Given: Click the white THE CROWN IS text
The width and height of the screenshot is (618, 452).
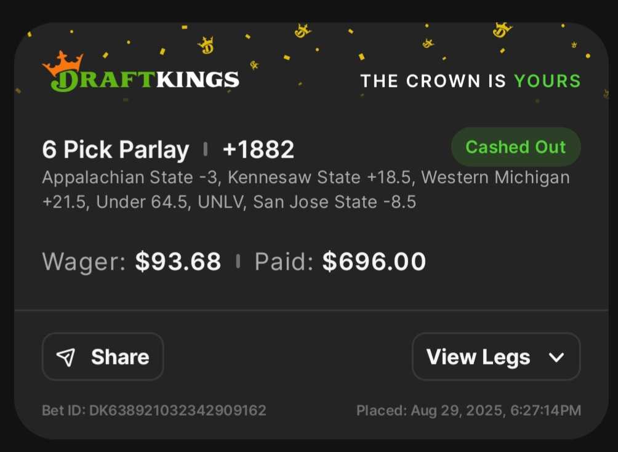Looking at the screenshot, I should (x=433, y=81).
